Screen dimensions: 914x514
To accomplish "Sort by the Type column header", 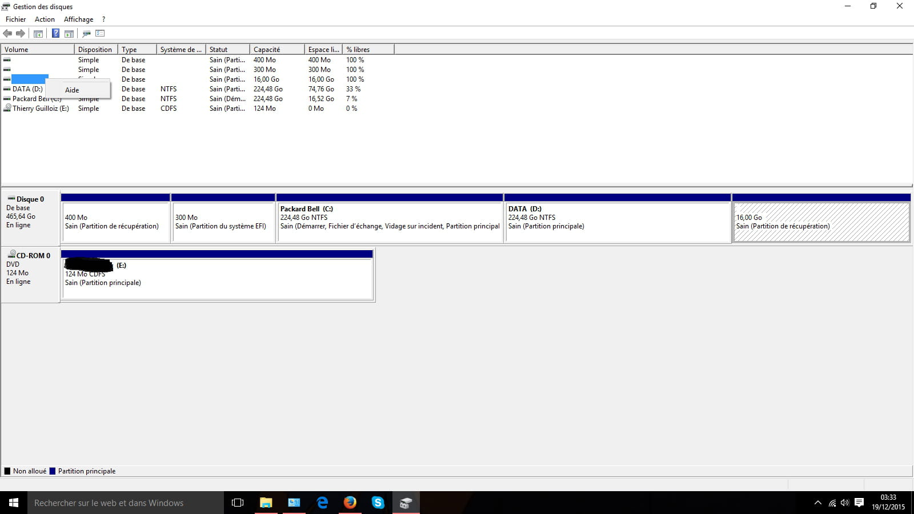I will pyautogui.click(x=137, y=50).
